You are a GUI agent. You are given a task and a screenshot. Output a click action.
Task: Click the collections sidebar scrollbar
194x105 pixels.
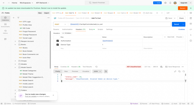click(x=50, y=50)
